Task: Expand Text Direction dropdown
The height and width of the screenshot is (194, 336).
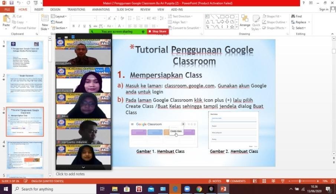Action: coord(180,16)
